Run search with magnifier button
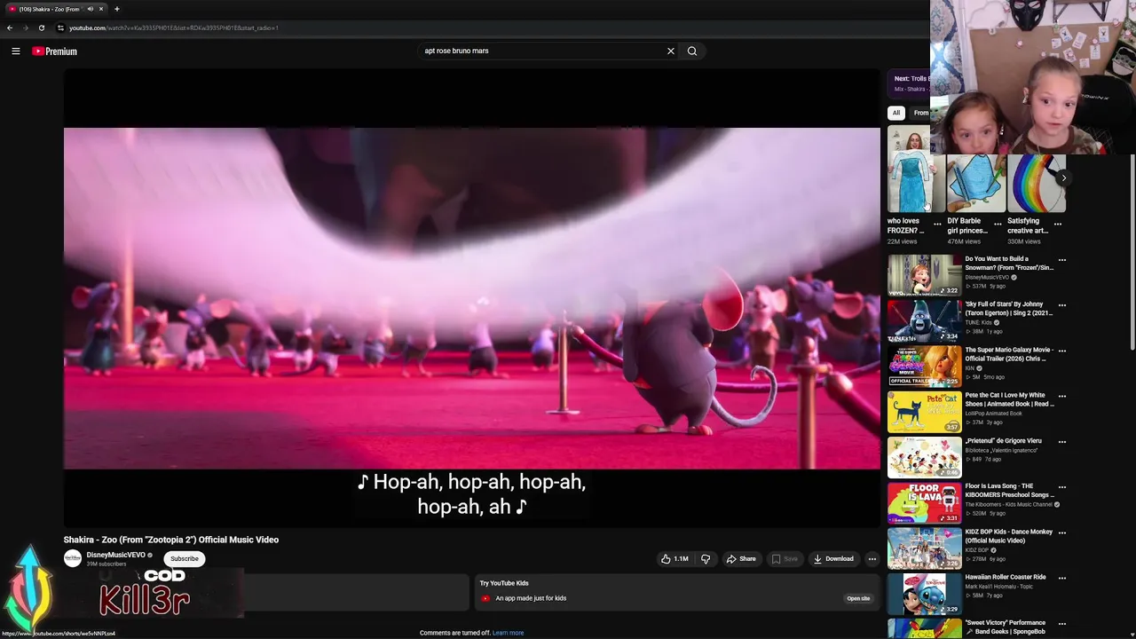The width and height of the screenshot is (1136, 639). tap(692, 51)
